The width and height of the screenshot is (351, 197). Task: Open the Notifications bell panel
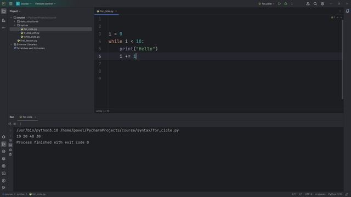coord(347,11)
